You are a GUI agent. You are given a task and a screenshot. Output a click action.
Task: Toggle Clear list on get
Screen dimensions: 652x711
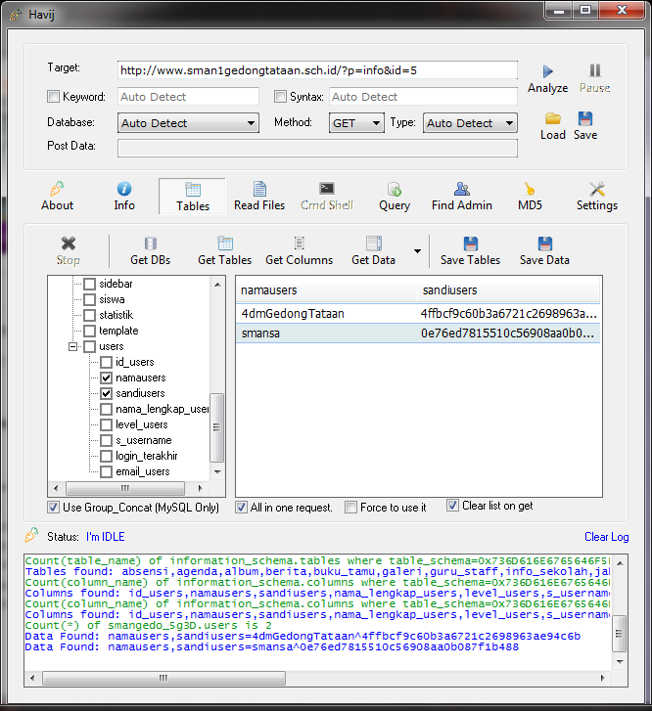click(x=452, y=506)
